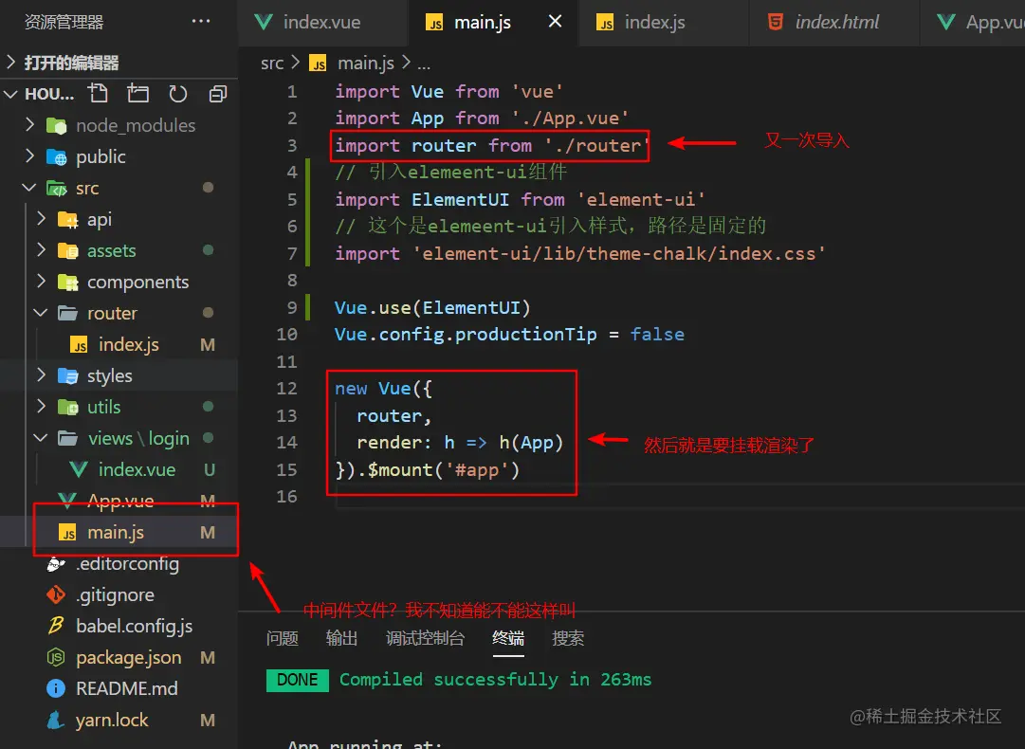Click the utils folder icon

pos(68,407)
